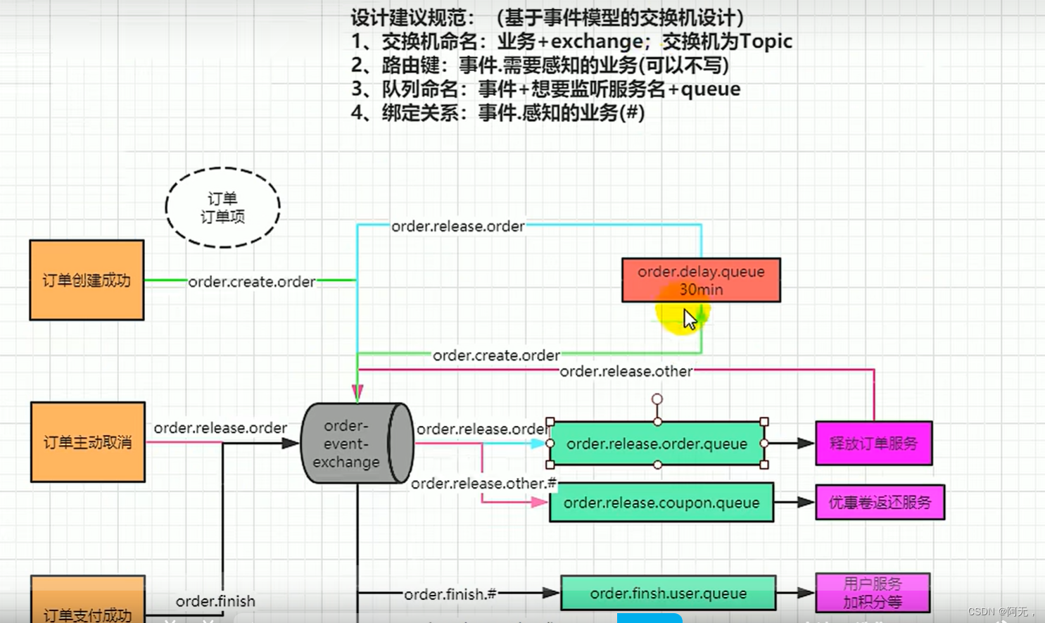Click the order.release.other label on the pink line
Screen dimensions: 1045x623
(x=626, y=371)
